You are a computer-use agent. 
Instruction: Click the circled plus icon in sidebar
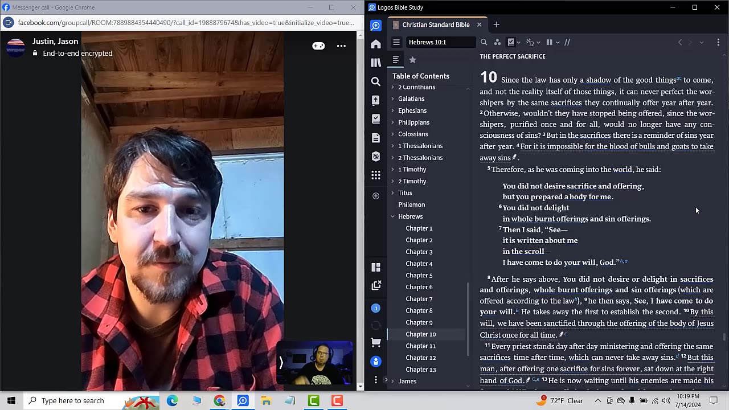[376, 196]
